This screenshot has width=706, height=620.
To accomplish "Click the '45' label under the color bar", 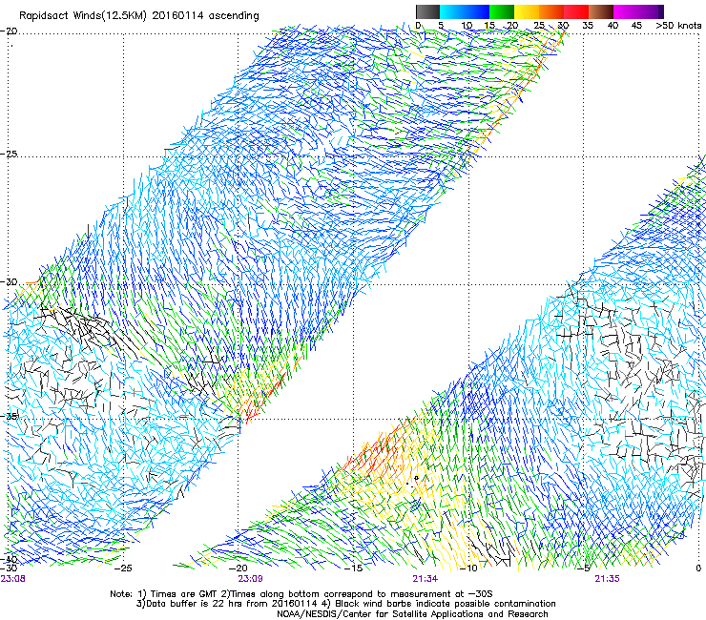I will (636, 26).
